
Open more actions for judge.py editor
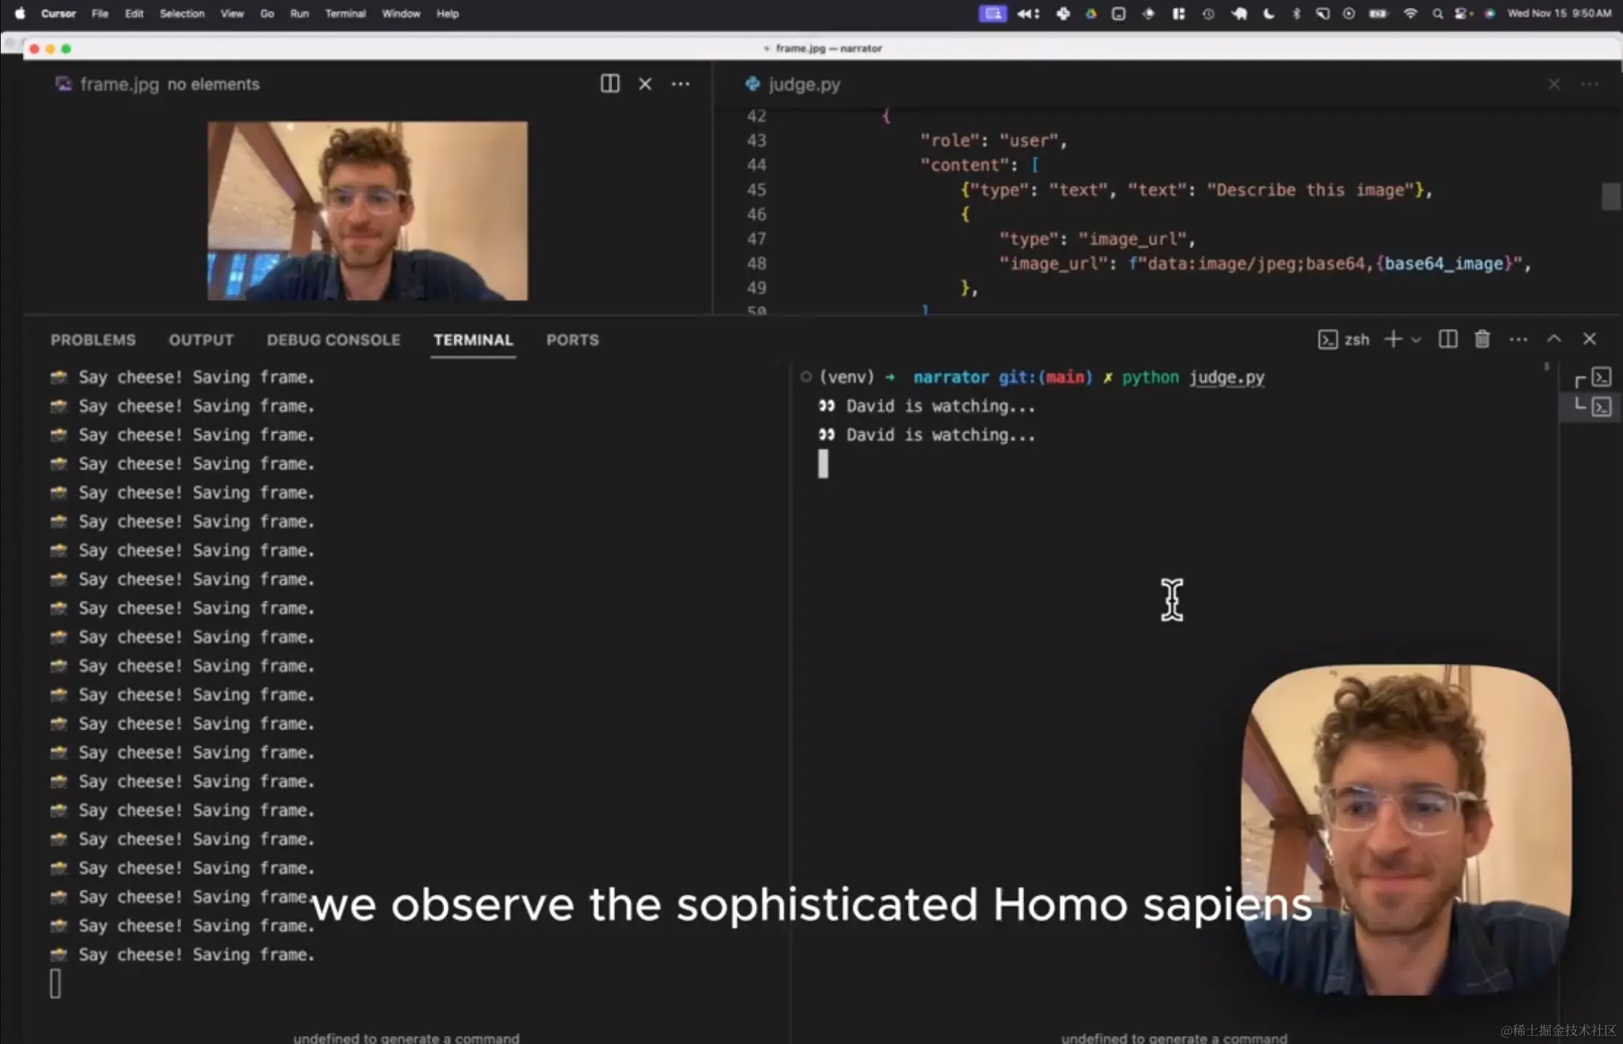[1590, 84]
